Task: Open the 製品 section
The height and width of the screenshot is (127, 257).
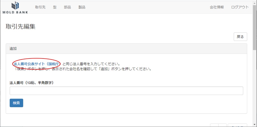Action: click(82, 7)
